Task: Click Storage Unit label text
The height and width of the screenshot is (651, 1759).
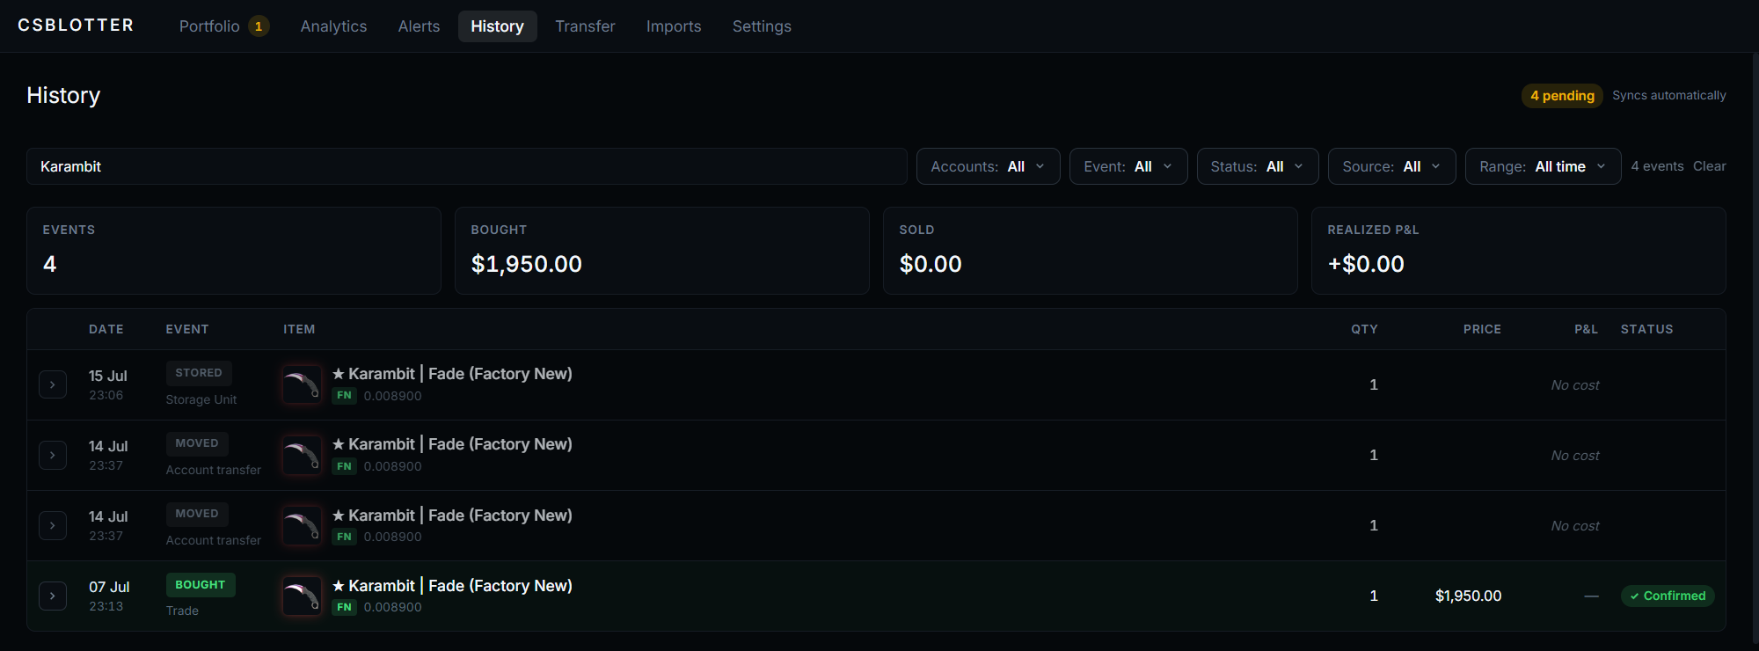Action: pos(201,399)
